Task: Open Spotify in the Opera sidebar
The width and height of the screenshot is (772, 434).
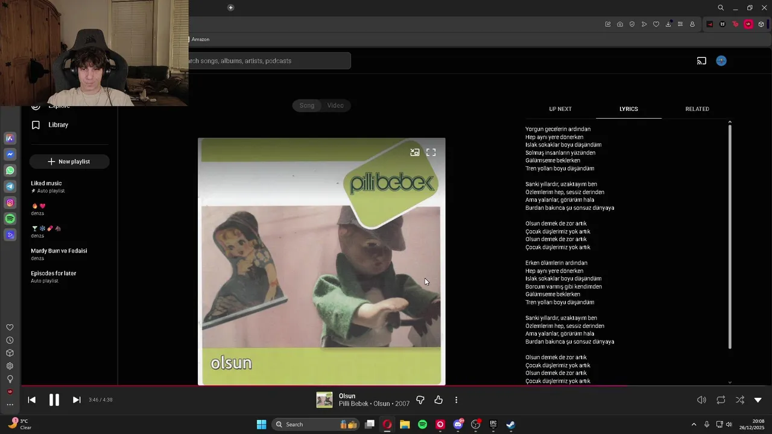Action: [10, 219]
